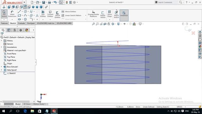Screen dimensions: 202x114
Task: Select the Straight Slot tool
Action: (19, 19)
